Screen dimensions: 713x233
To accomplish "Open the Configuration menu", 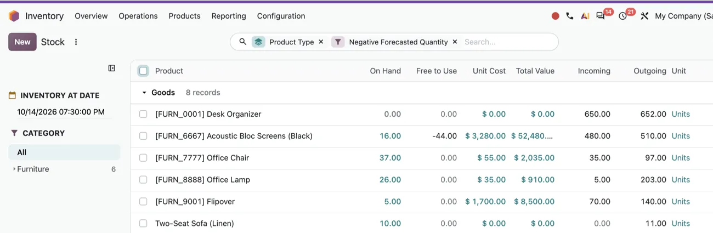I will tap(281, 16).
